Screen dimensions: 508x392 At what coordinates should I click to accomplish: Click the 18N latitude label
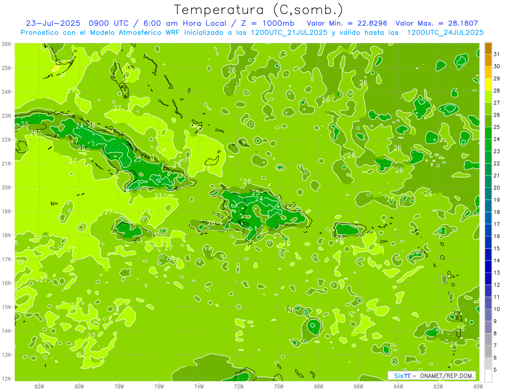pos(6,235)
